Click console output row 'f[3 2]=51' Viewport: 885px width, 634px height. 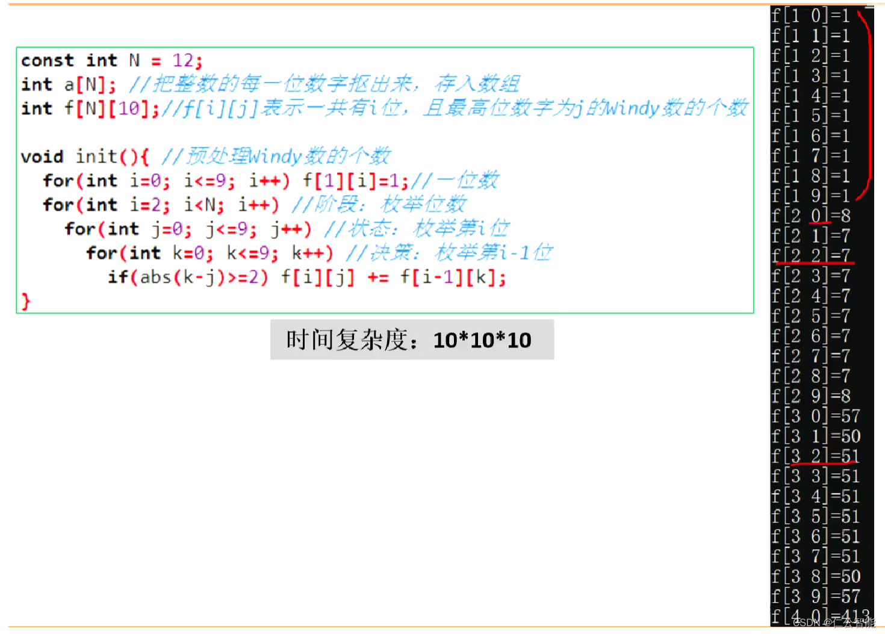(816, 456)
